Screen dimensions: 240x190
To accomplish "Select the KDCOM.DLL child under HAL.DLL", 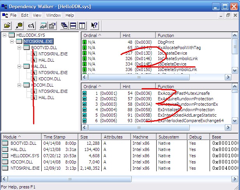I will pos(49,79).
